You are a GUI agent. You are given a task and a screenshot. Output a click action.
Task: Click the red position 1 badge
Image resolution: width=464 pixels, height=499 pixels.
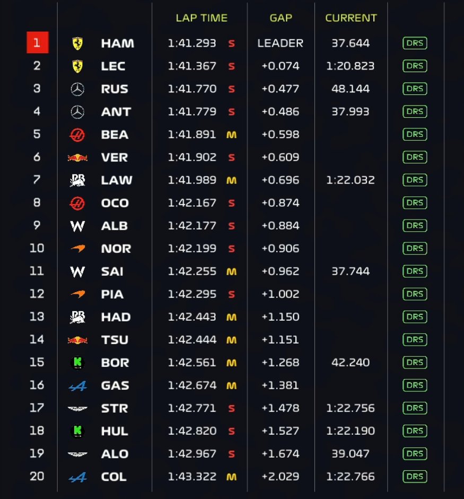[37, 43]
